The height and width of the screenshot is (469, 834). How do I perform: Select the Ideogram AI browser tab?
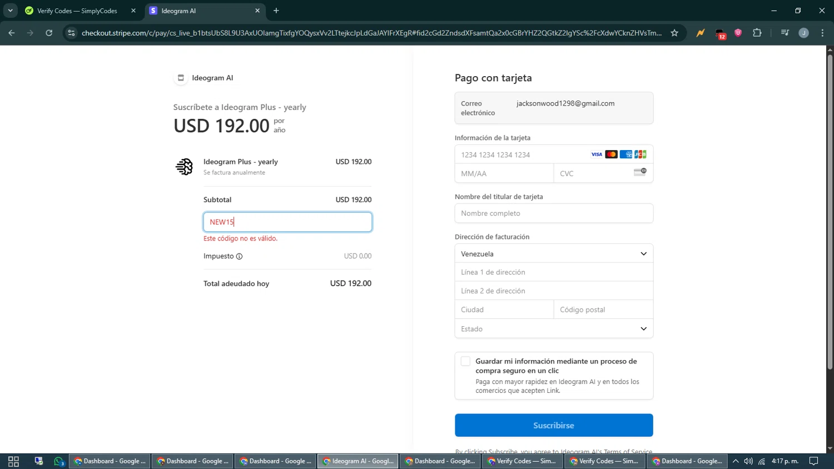(201, 11)
